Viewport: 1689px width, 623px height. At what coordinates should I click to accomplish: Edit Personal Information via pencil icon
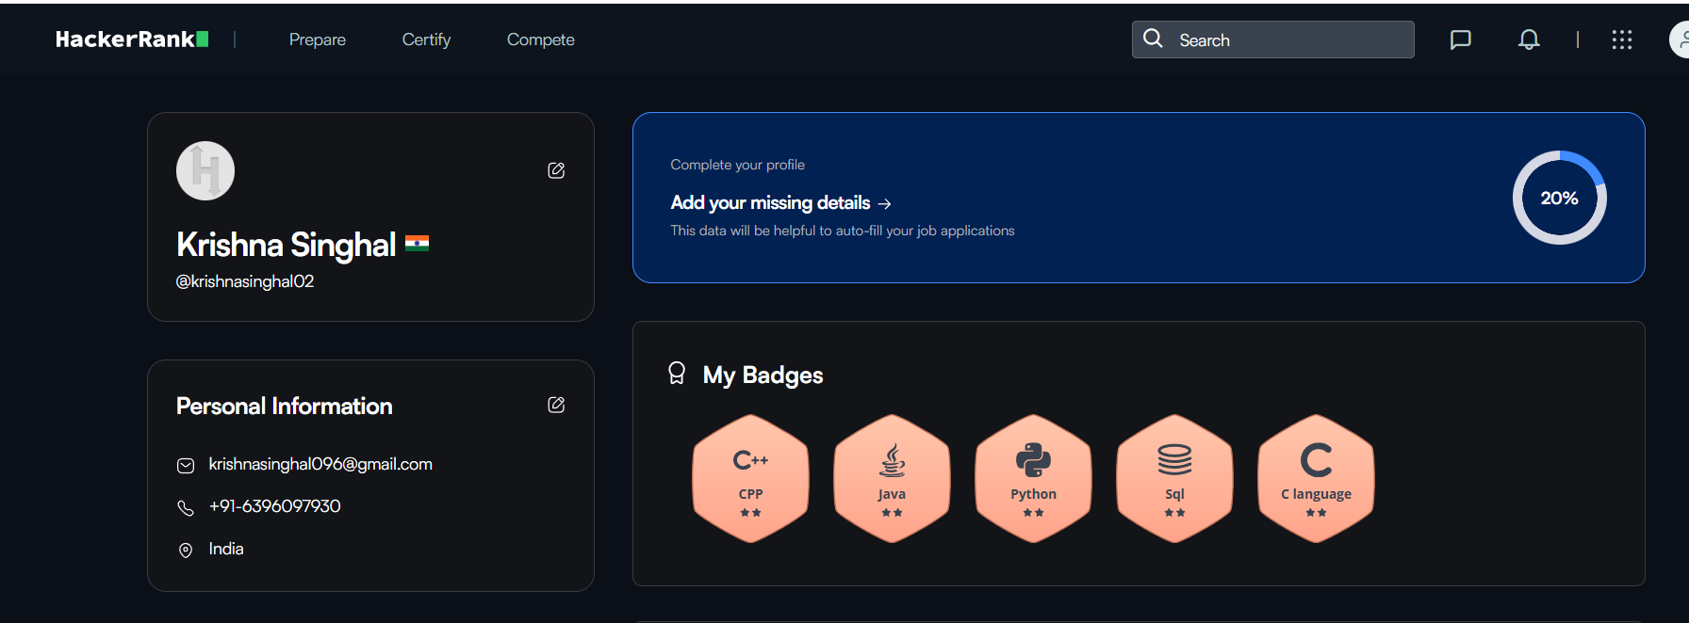coord(556,405)
